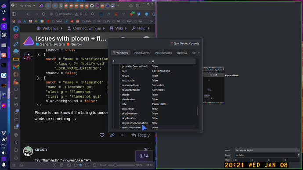Copy post link via chain icon

pos(112,135)
